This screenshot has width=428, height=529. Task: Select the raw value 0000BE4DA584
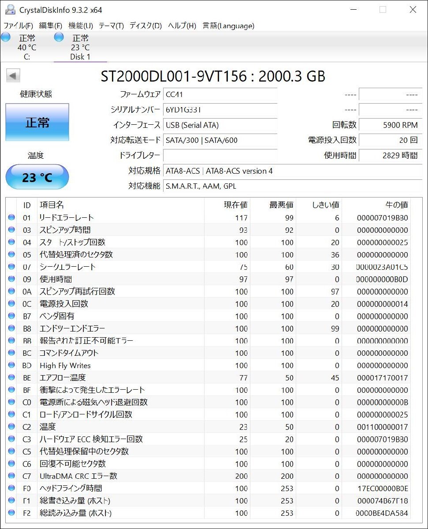(x=382, y=513)
